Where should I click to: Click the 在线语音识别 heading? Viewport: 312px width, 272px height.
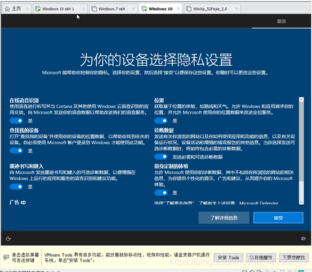click(24, 101)
